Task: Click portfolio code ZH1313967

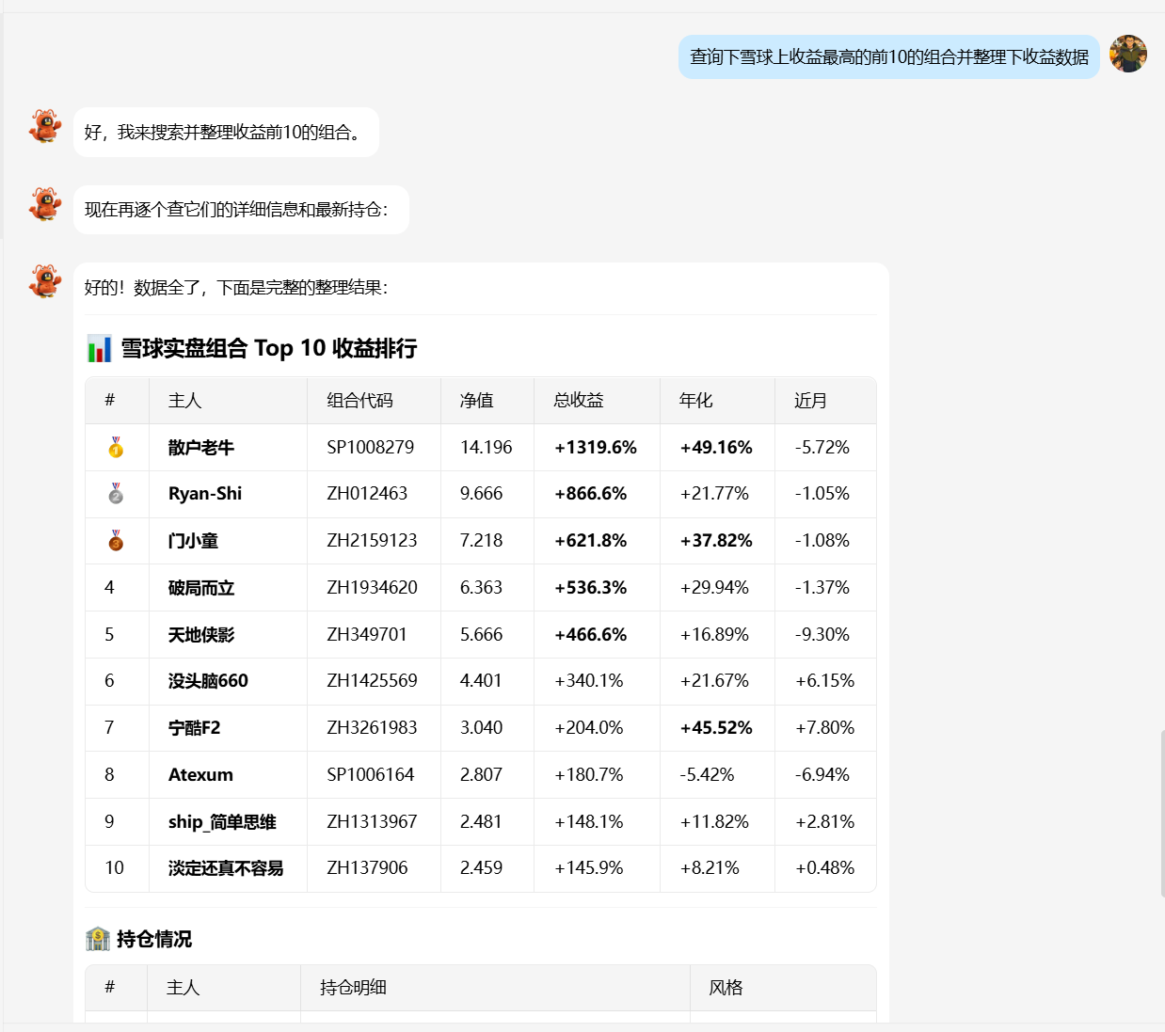Action: pyautogui.click(x=372, y=822)
